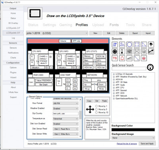Viewport: 159px width, 150px height.
Task: Open the Disk Sensor Write dropdown
Action: 66,134
